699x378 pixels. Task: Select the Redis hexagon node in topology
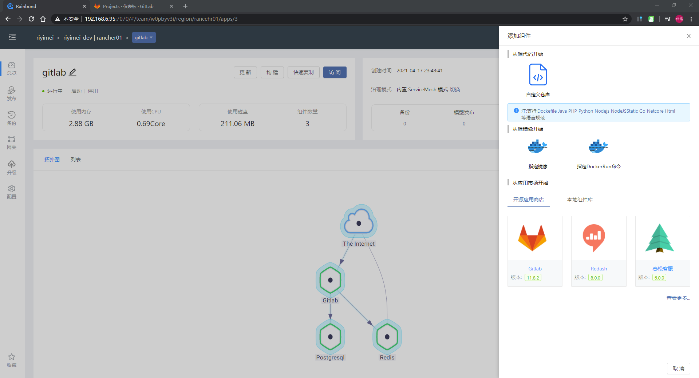click(x=387, y=337)
